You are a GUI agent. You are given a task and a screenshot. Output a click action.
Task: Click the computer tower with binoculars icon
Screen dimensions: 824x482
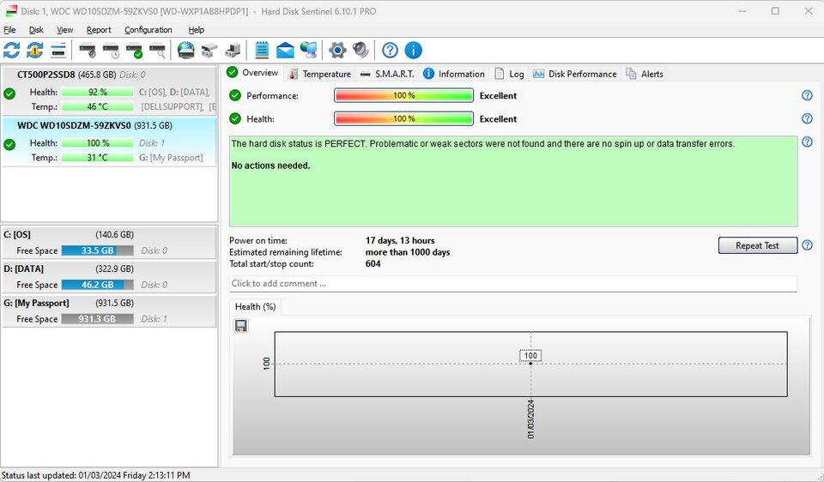pos(233,51)
